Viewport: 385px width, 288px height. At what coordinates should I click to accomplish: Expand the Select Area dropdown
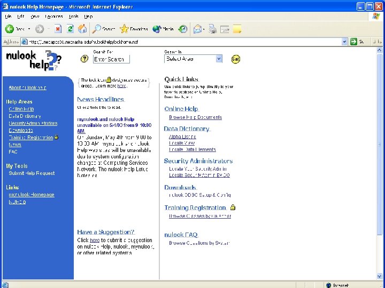tap(219, 59)
